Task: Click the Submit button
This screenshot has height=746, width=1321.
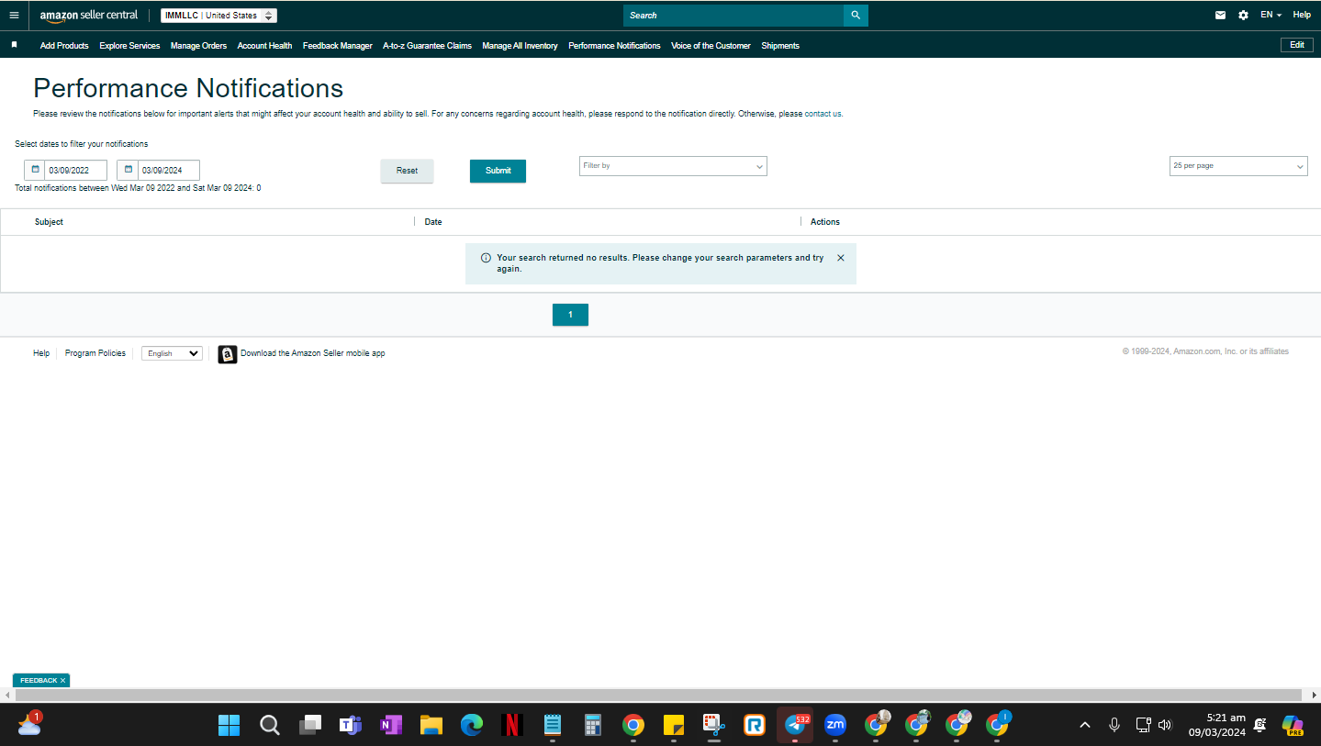Action: [498, 171]
